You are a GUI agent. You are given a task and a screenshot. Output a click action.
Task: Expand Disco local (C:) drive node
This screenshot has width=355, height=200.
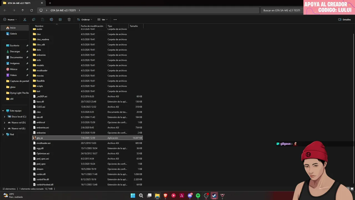click(4, 117)
